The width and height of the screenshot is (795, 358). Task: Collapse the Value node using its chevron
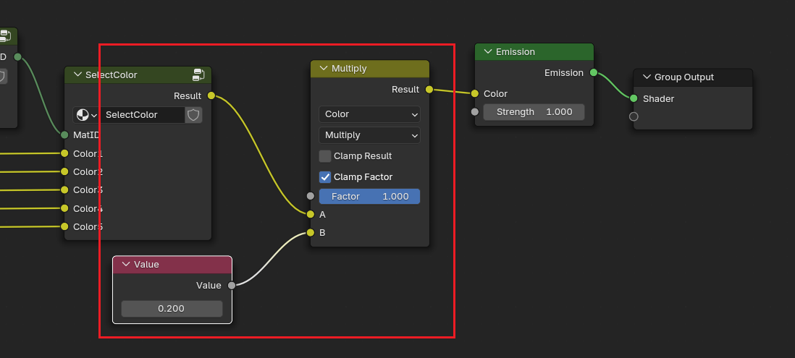(x=125, y=265)
